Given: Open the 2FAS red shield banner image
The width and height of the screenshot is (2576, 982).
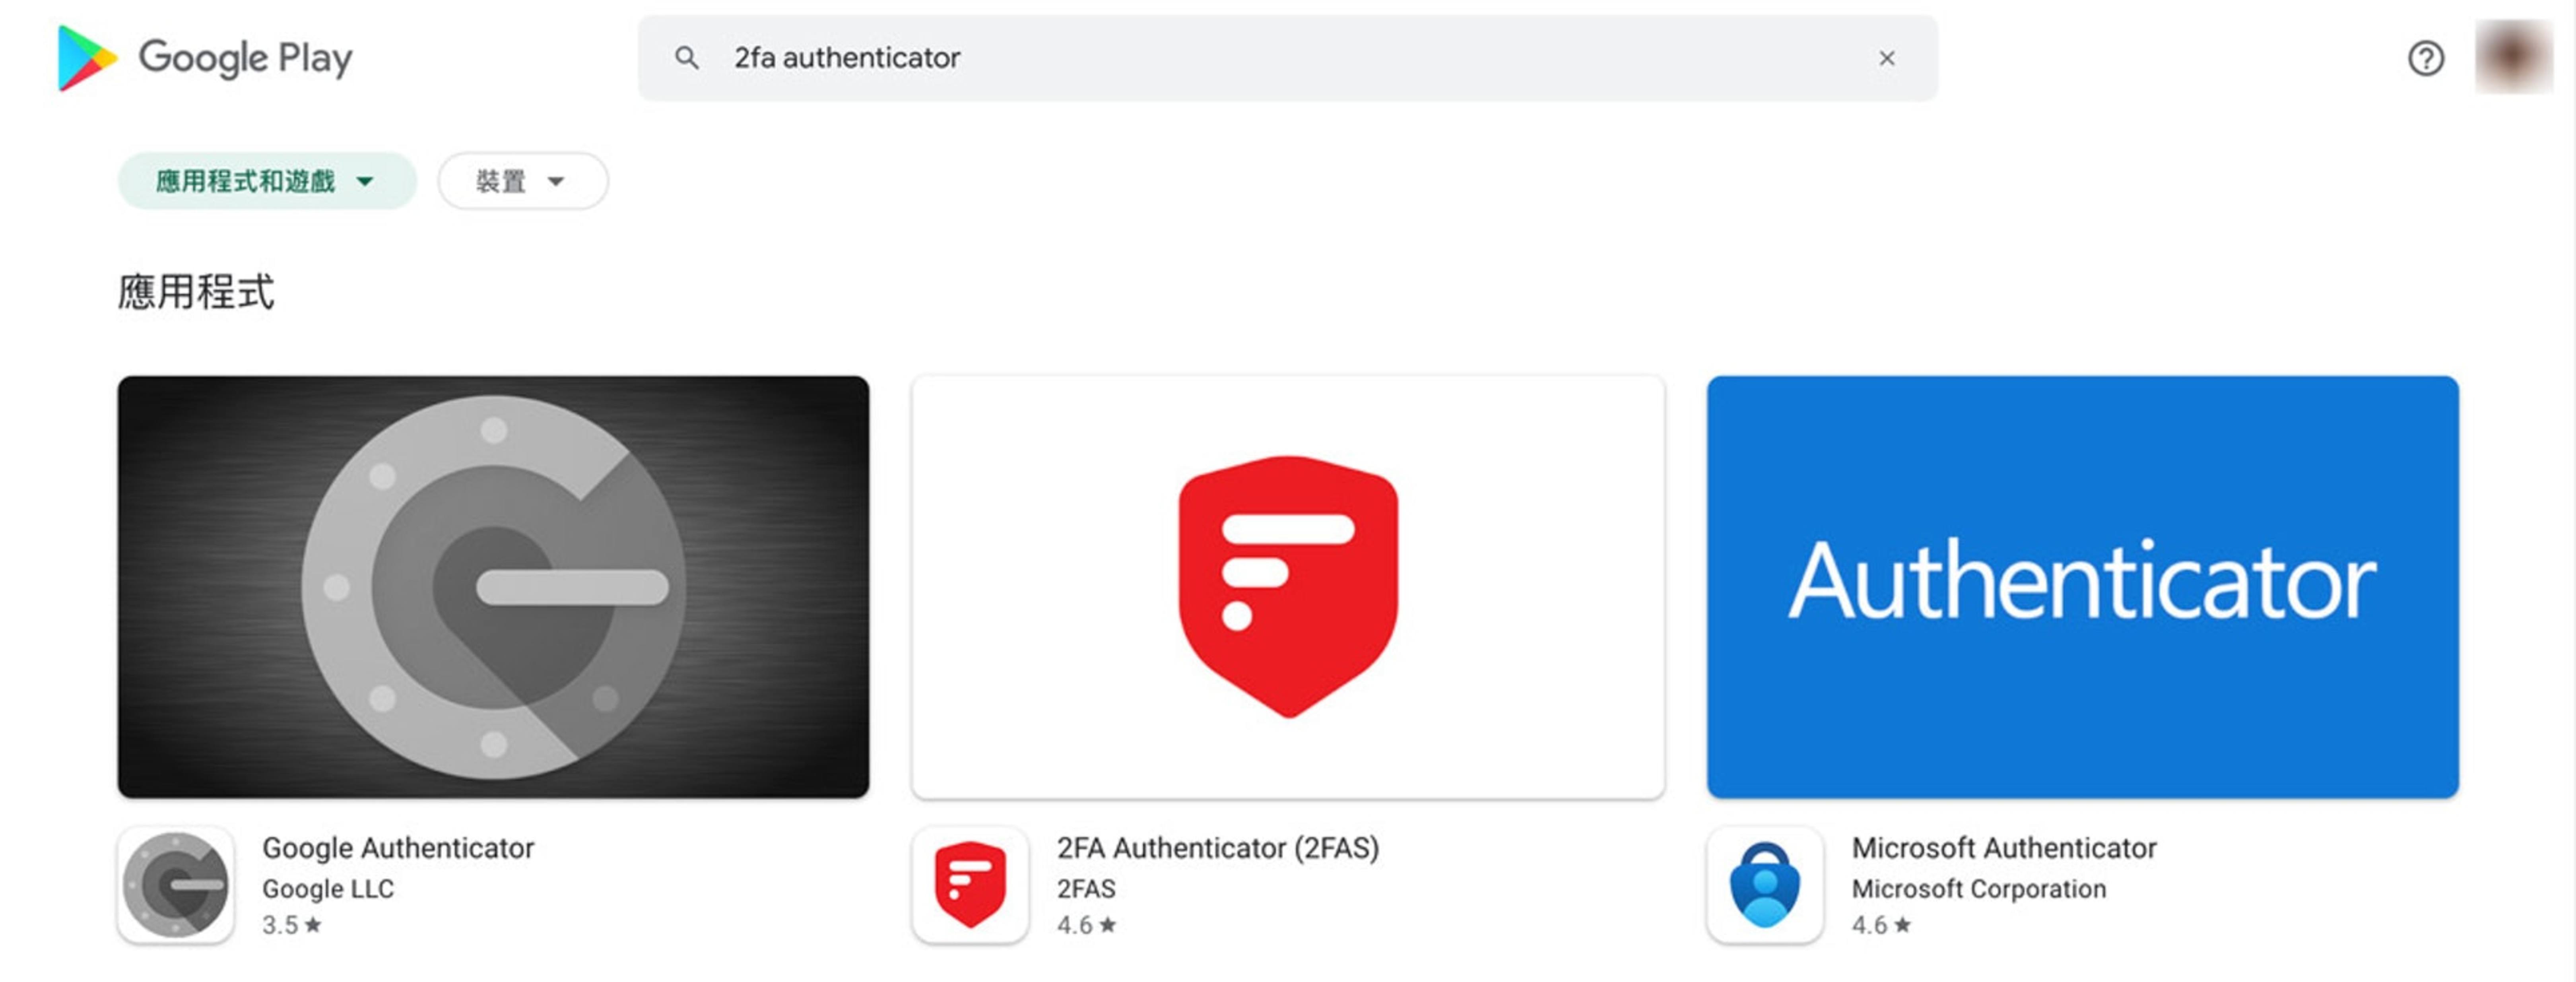Looking at the screenshot, I should coord(1288,587).
